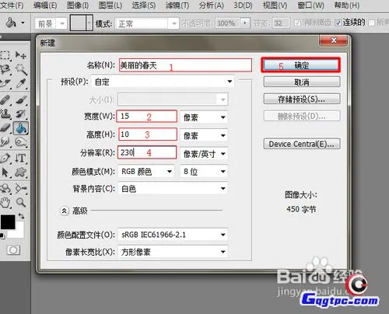The height and width of the screenshot is (314, 389).
Task: Toggle the 连续的 contiguous checkbox
Action: tap(338, 23)
